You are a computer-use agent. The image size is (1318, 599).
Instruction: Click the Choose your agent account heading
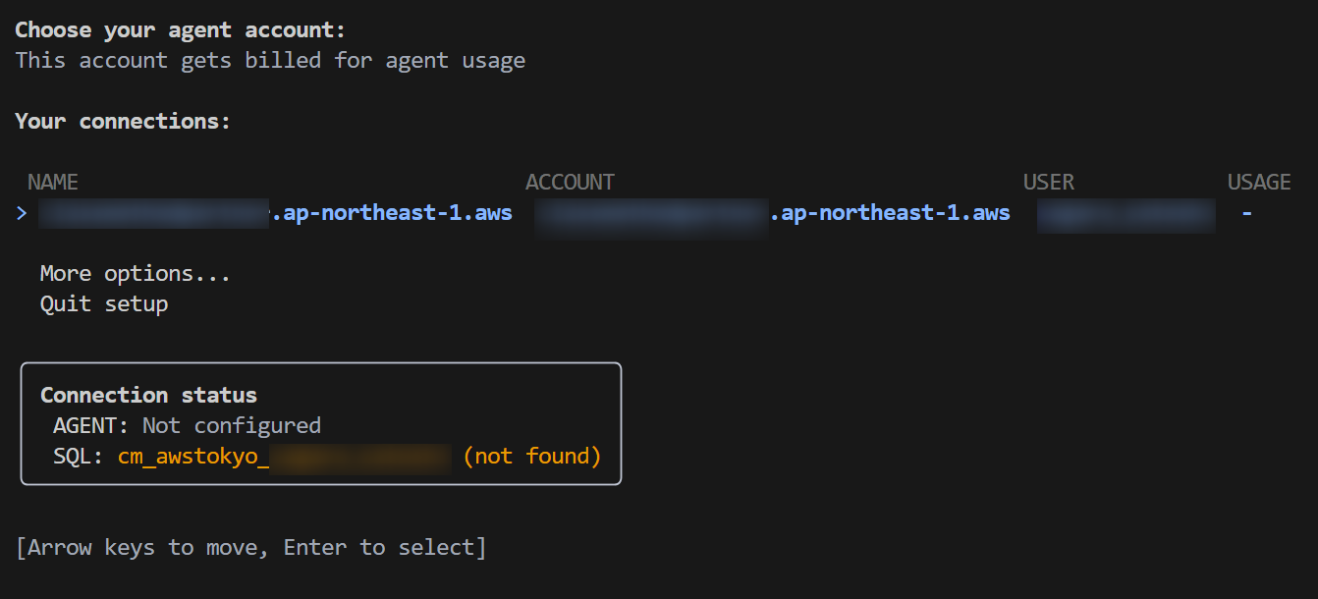coord(181,29)
